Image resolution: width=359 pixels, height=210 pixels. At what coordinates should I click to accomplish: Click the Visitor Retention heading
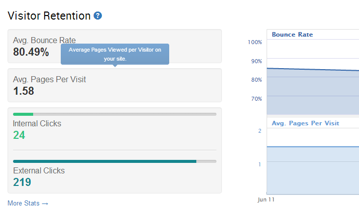(49, 16)
